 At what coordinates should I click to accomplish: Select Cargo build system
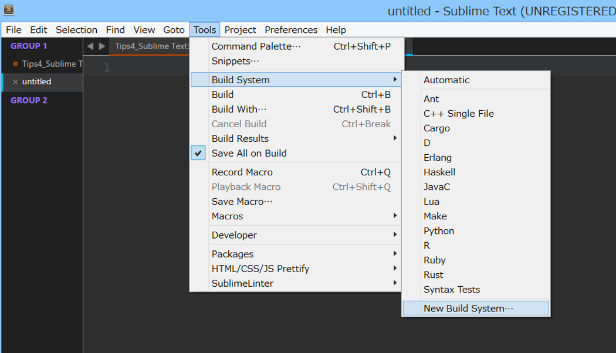coord(476,128)
